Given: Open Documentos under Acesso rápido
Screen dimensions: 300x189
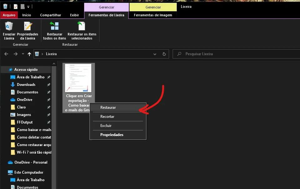Looking at the screenshot, I should tap(28, 92).
